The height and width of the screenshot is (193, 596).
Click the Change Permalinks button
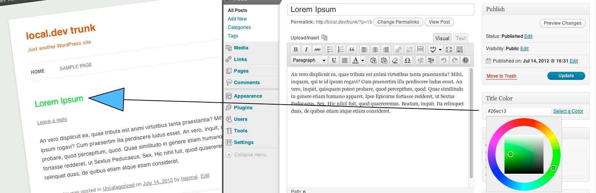[398, 22]
